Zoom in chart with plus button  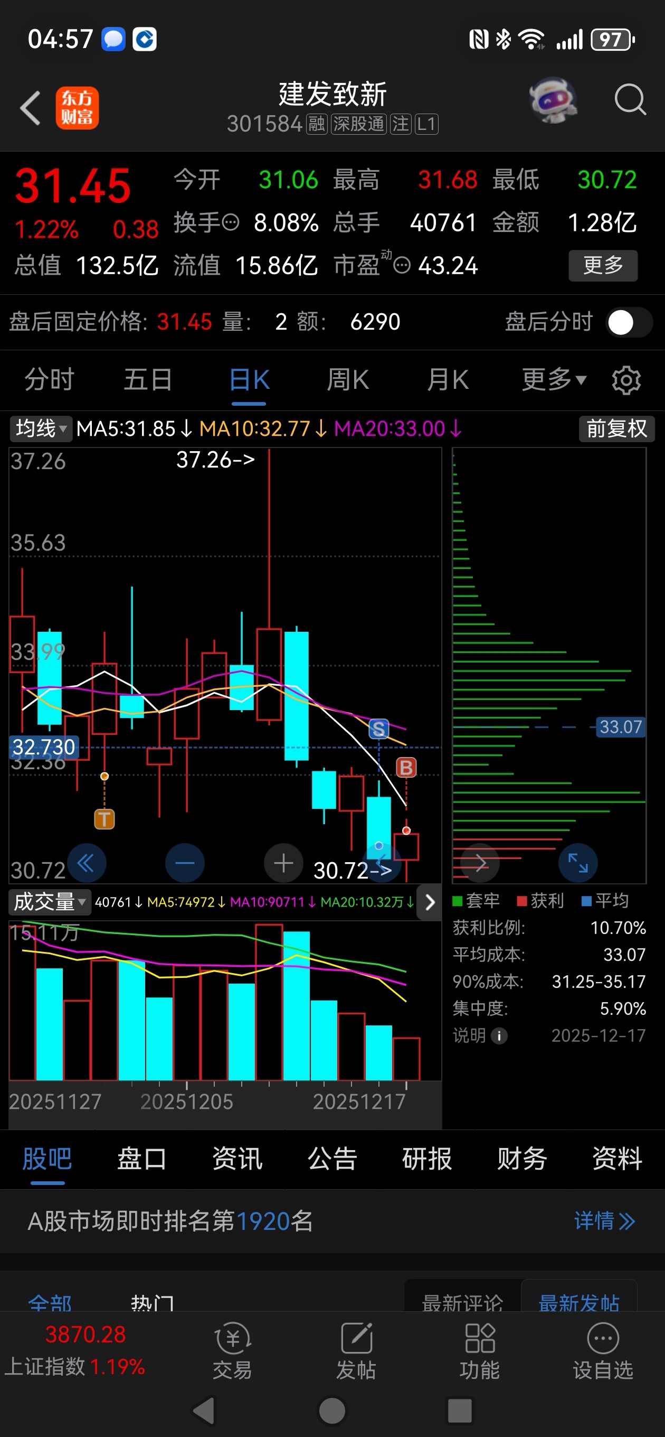pyautogui.click(x=283, y=863)
